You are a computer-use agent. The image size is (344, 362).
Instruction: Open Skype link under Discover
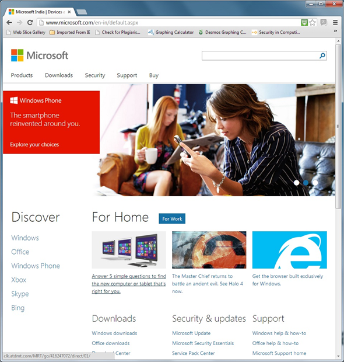click(20, 294)
